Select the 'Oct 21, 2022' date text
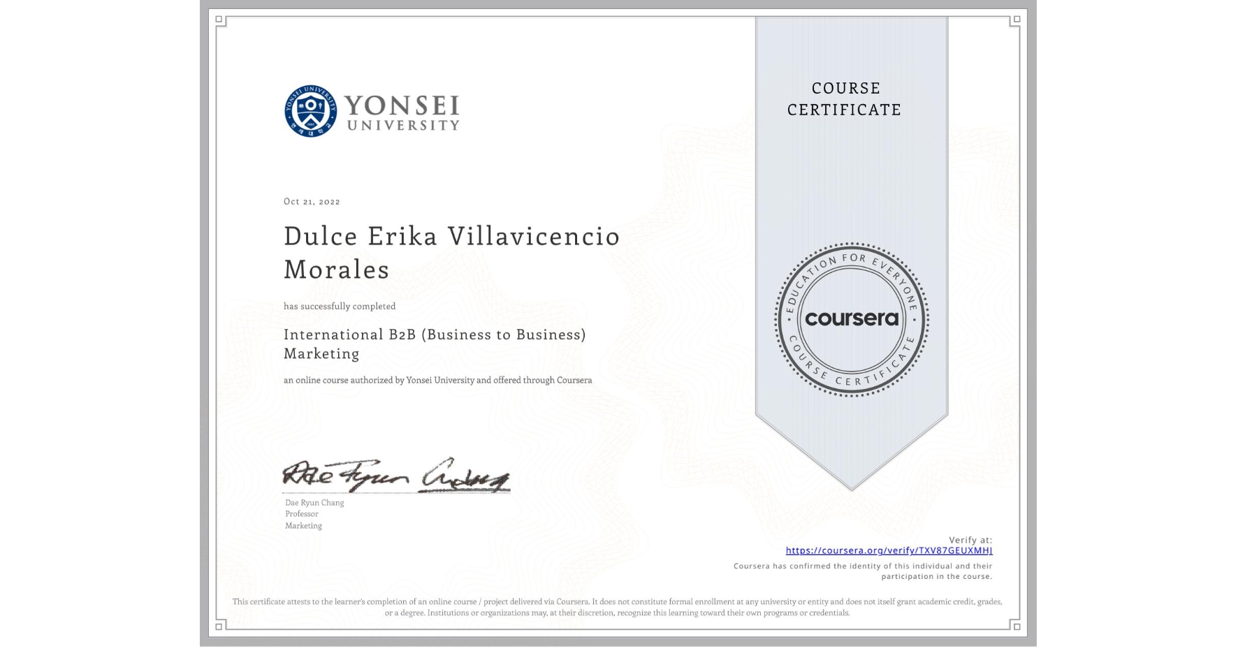1238x648 pixels. 312,201
